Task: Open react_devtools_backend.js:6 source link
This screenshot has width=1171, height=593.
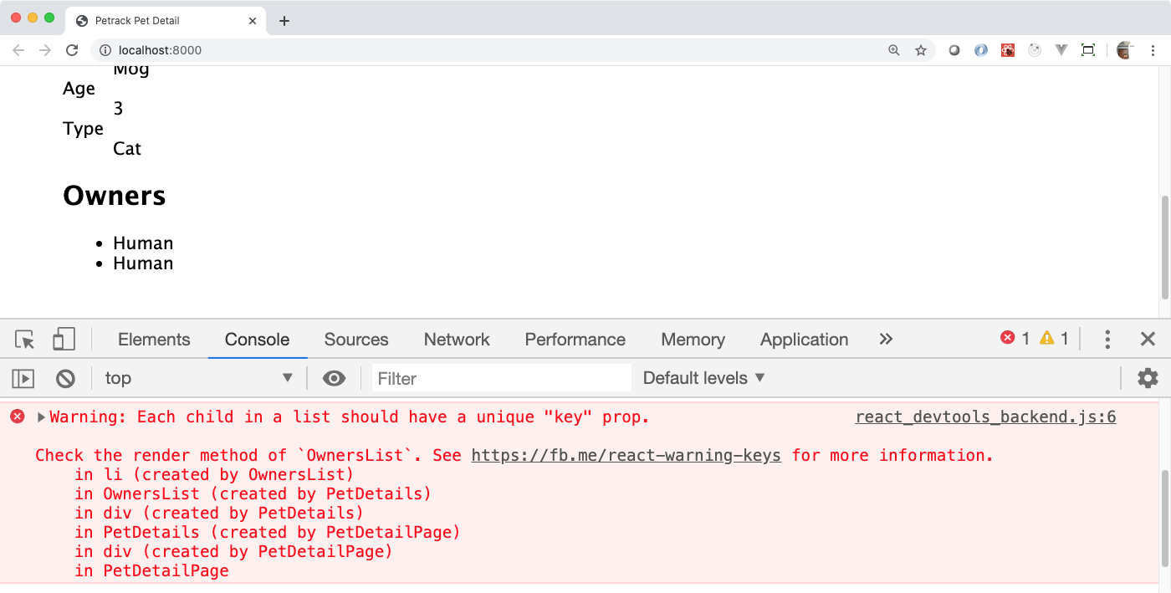Action: tap(985, 417)
